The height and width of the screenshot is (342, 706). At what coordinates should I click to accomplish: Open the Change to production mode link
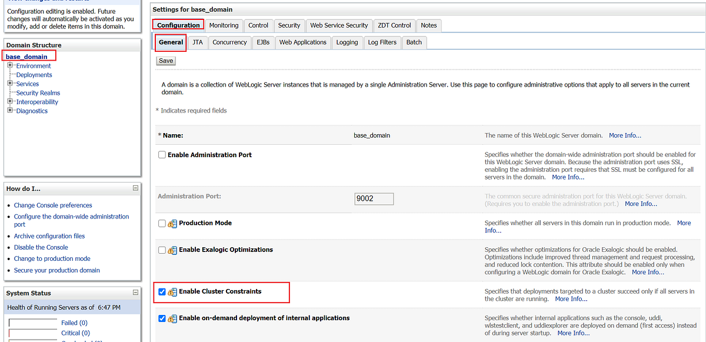click(52, 258)
